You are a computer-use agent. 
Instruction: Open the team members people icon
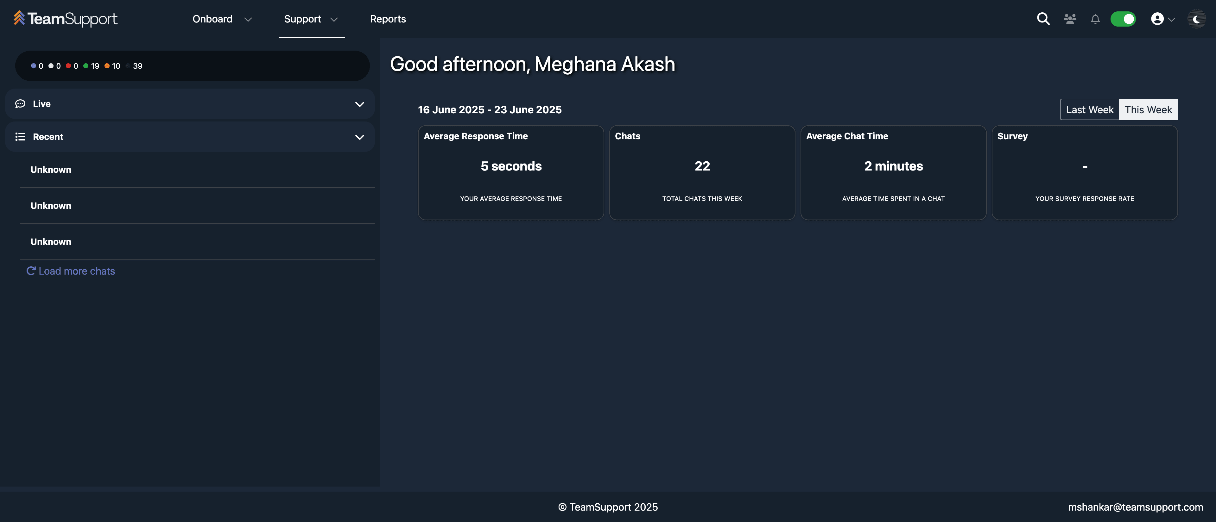(1070, 19)
